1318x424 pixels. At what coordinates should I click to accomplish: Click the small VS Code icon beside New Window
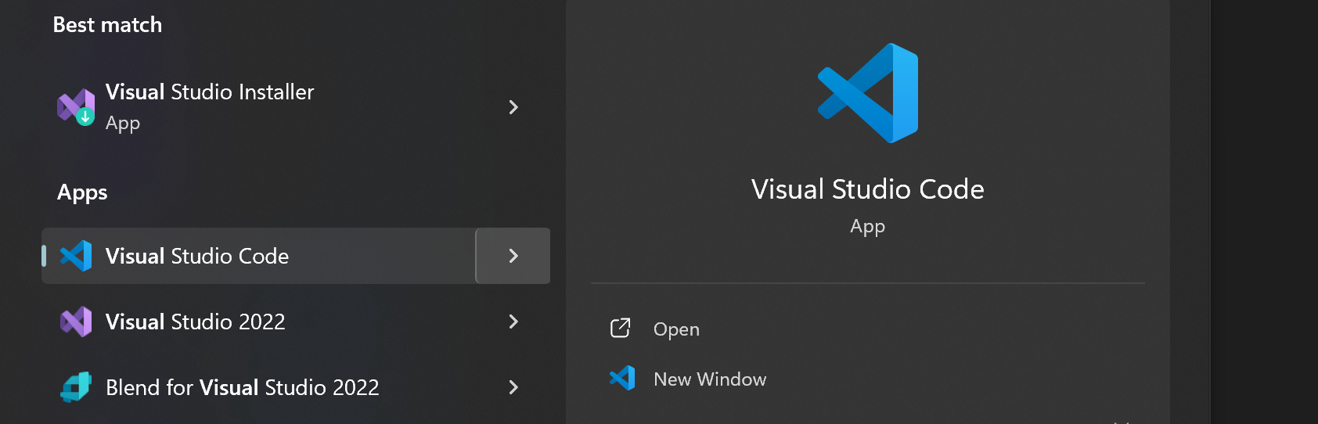pos(622,379)
